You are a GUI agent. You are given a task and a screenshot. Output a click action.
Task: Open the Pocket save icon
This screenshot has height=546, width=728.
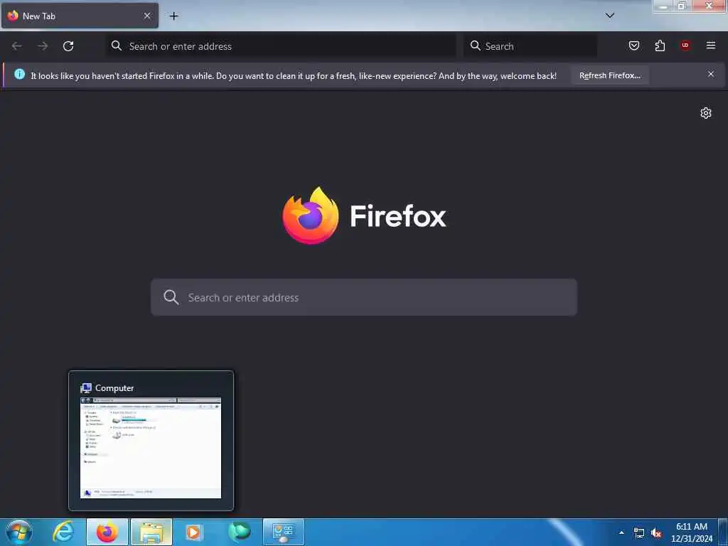[x=634, y=45]
